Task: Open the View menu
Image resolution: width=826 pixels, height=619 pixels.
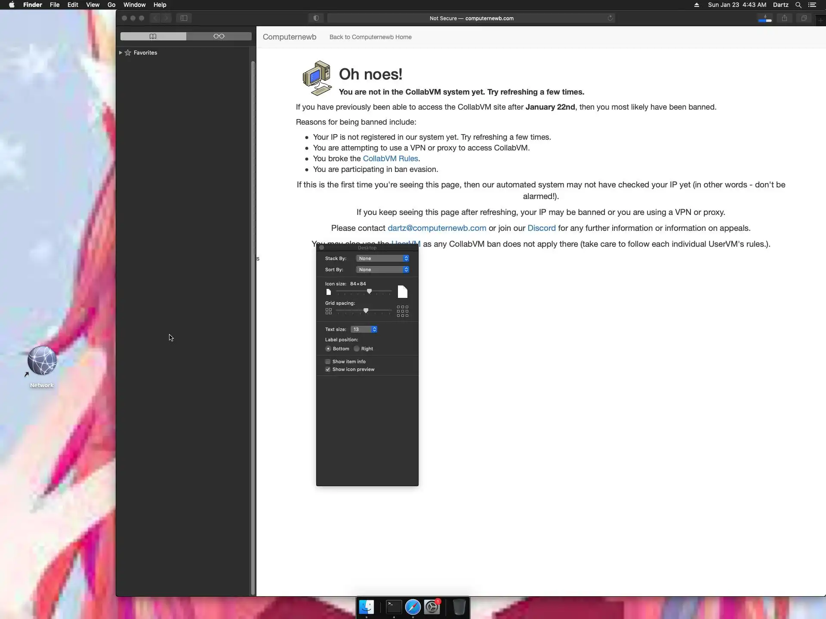Action: (x=92, y=5)
